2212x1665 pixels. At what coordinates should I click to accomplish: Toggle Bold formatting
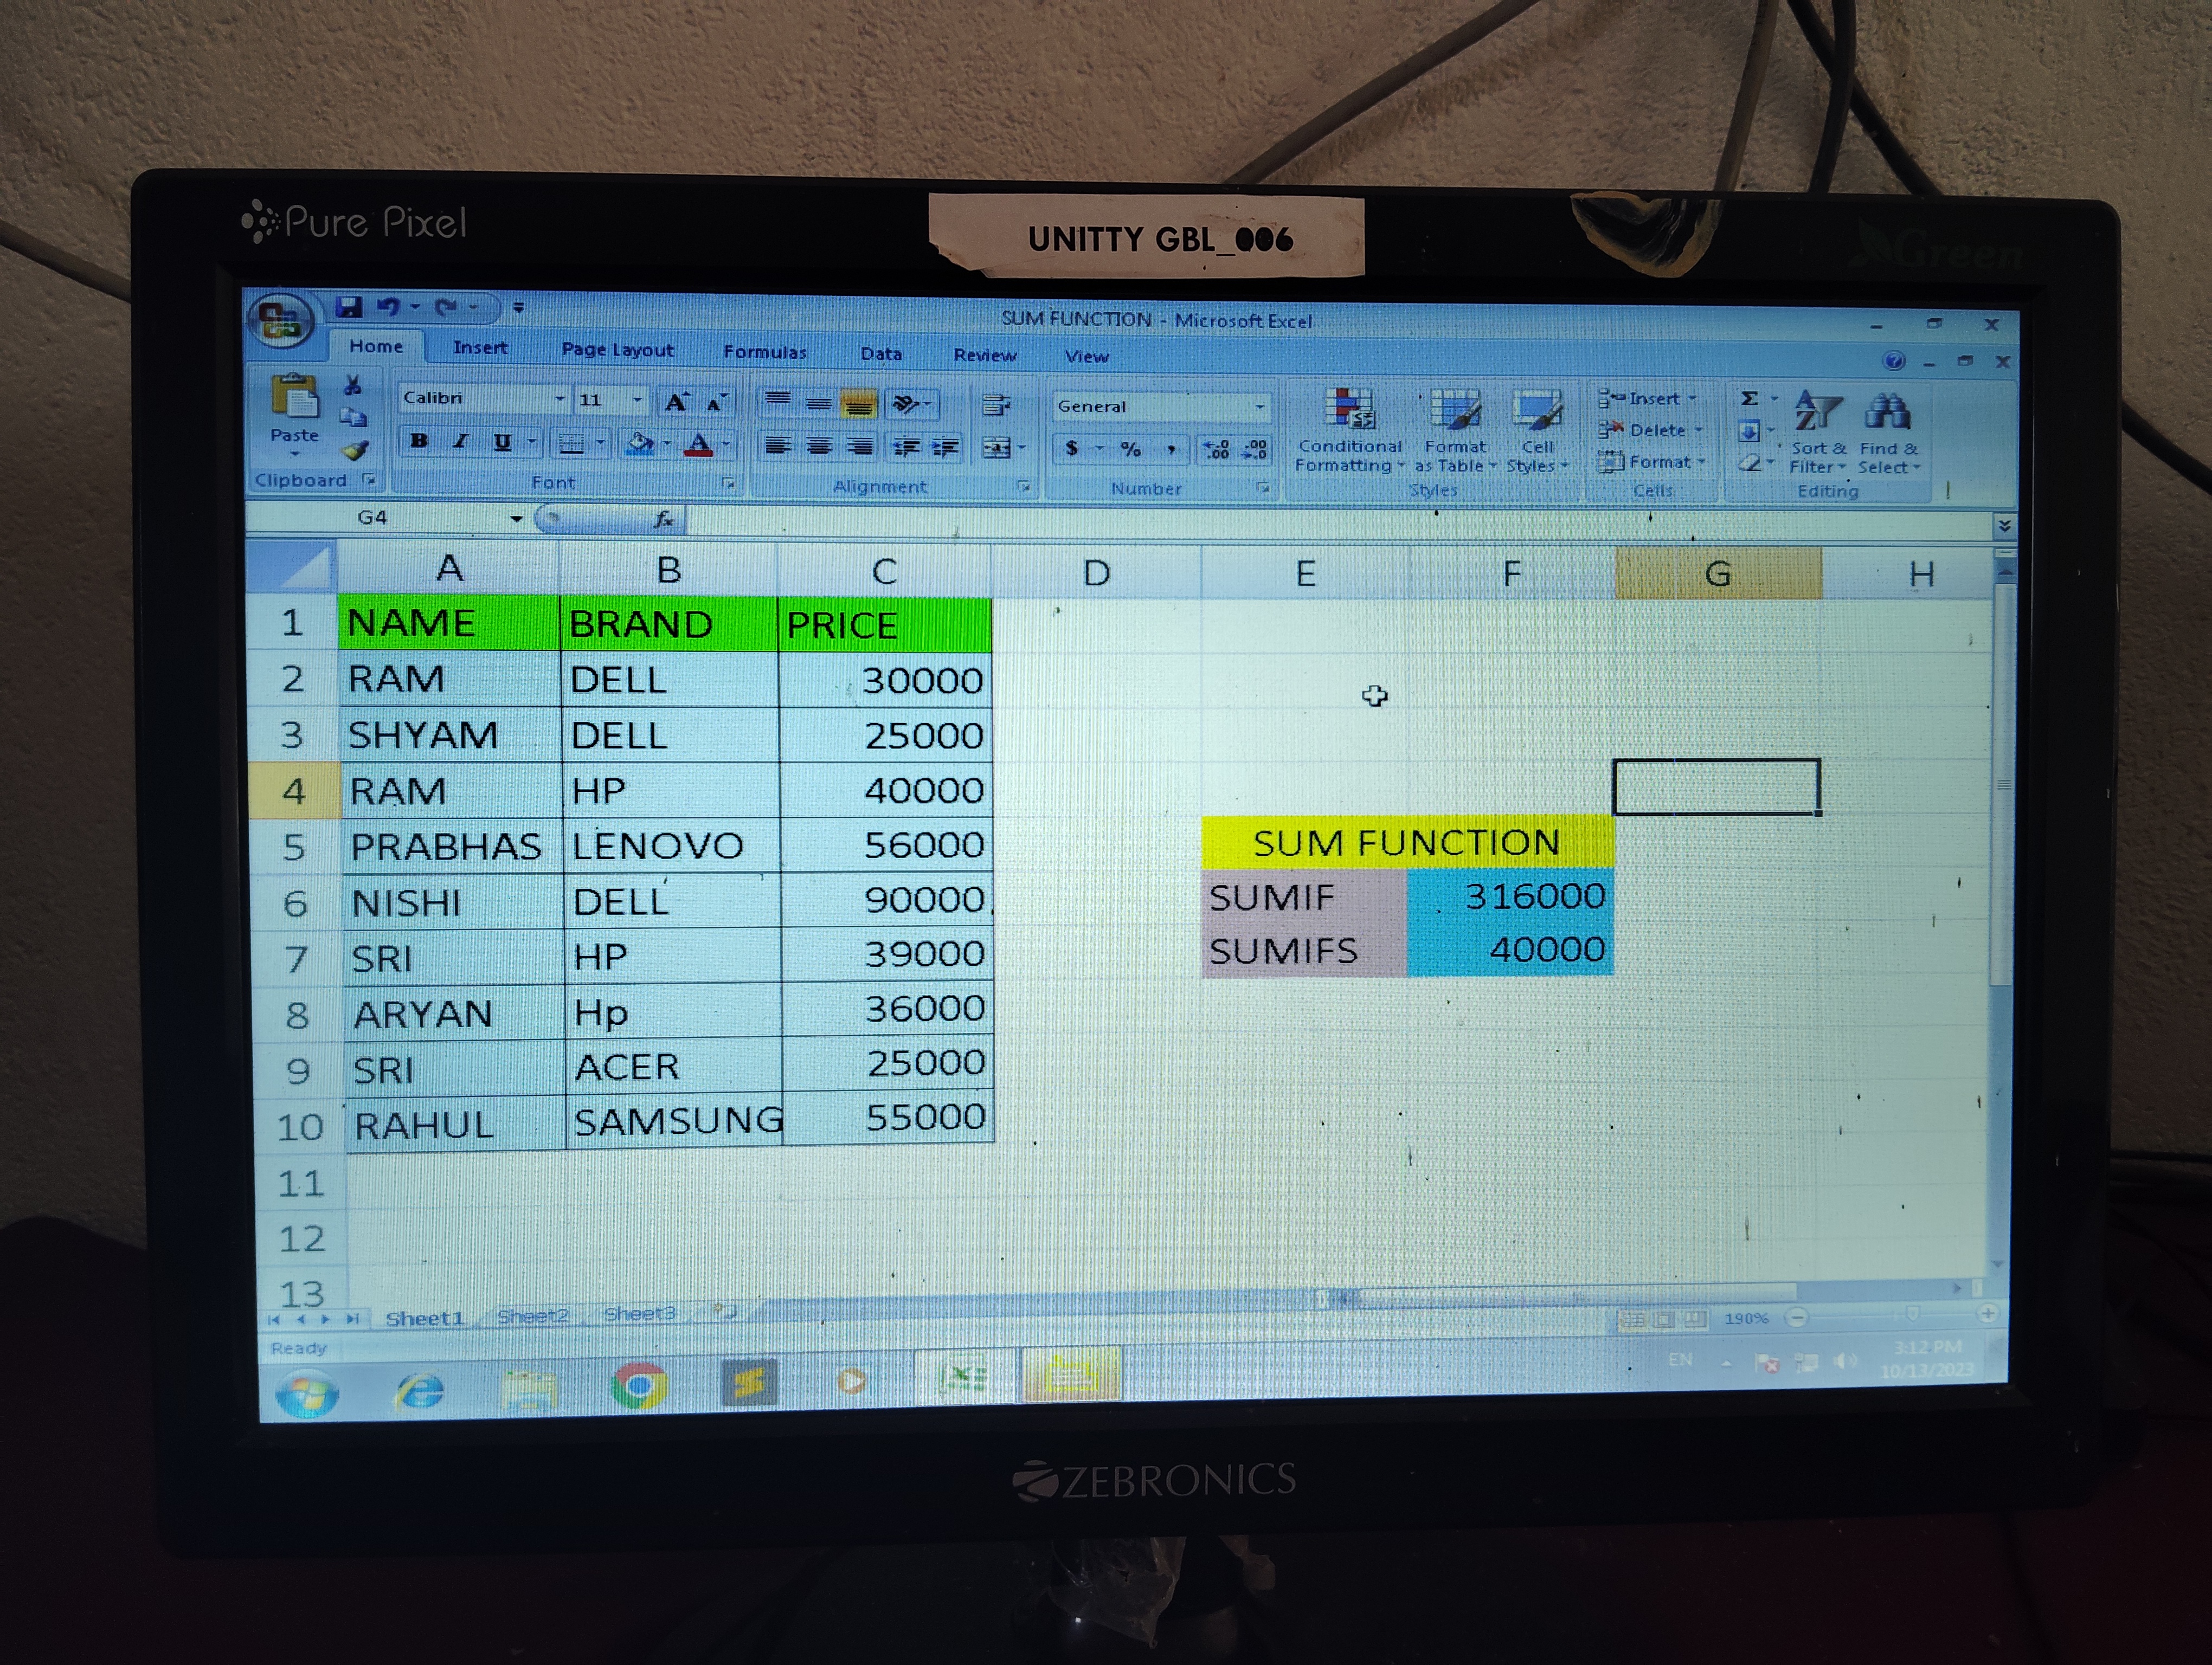point(419,441)
